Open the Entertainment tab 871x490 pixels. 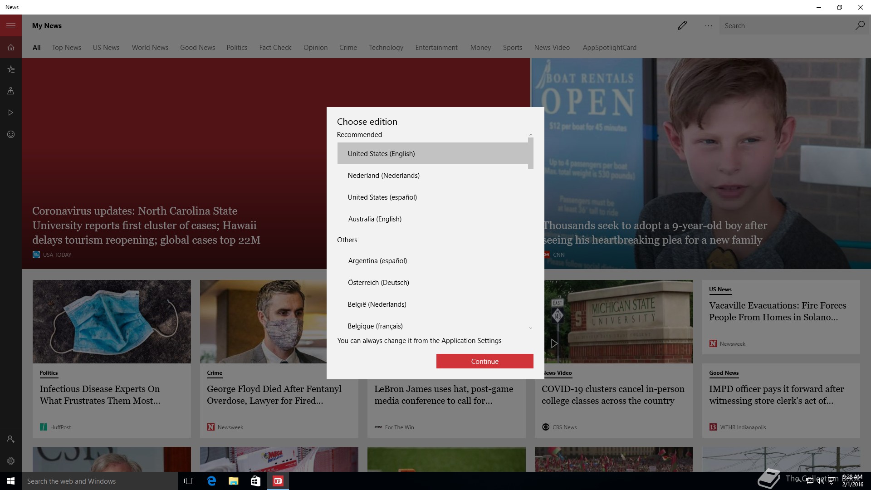436,48
